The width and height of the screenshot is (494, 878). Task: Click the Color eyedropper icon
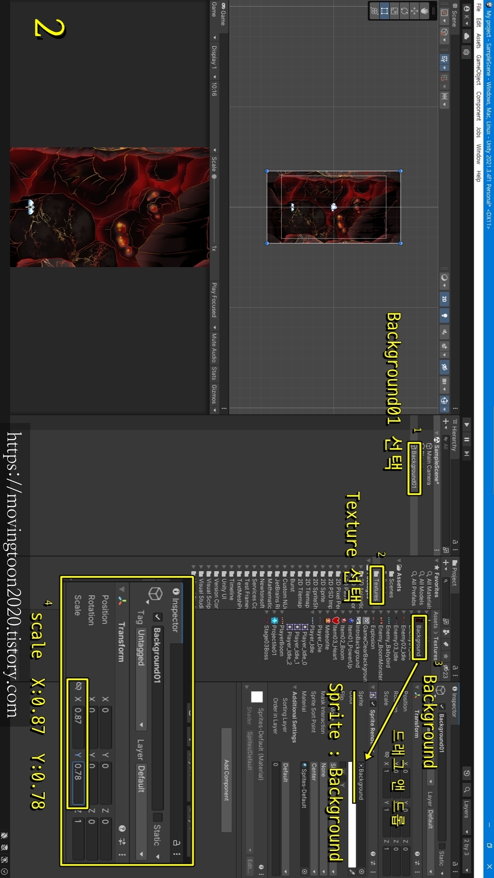pyautogui.click(x=352, y=872)
